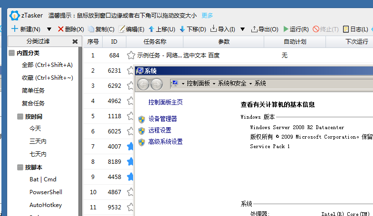The image size is (373, 216).
Task: Sort by ID column header
Action: coord(114,42)
